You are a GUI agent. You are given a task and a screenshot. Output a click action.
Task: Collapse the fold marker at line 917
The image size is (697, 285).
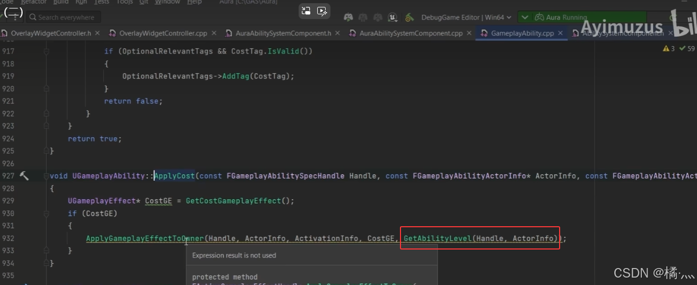tap(46, 52)
